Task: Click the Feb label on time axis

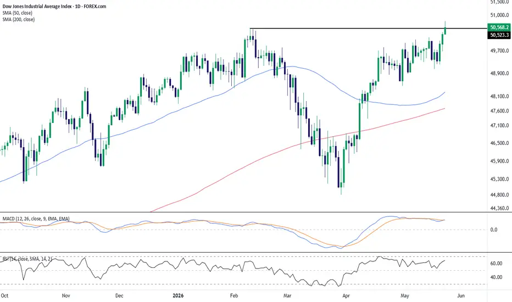Action: click(234, 295)
